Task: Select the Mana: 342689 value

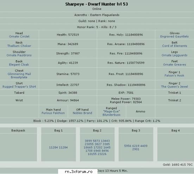Action: (68, 44)
